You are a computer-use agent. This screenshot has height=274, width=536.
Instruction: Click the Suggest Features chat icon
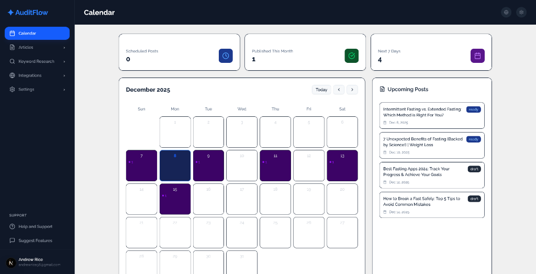13,240
